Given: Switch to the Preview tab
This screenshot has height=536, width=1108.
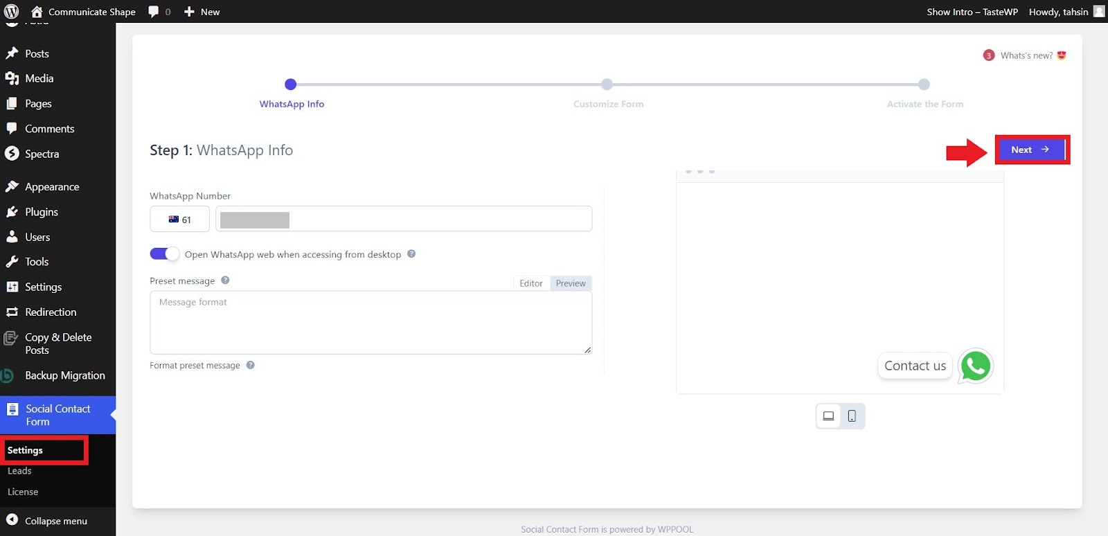Looking at the screenshot, I should pyautogui.click(x=571, y=283).
